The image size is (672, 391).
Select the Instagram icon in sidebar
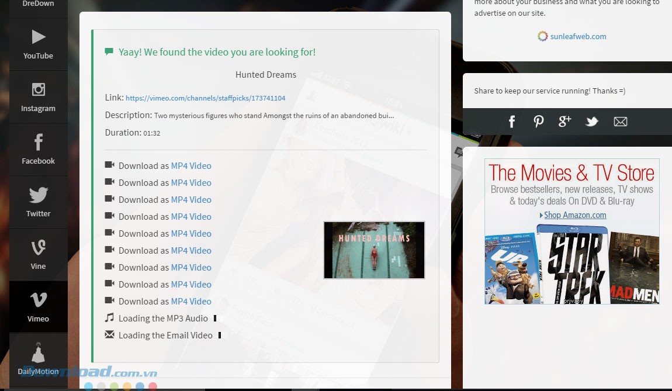(x=38, y=97)
